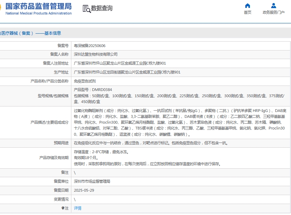The image size is (291, 215).
Task: Click the 型号规格/包装规格 label
Action: [53, 96]
